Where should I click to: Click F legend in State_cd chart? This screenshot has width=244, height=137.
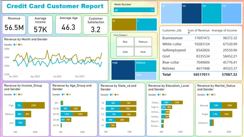[x=112, y=95]
